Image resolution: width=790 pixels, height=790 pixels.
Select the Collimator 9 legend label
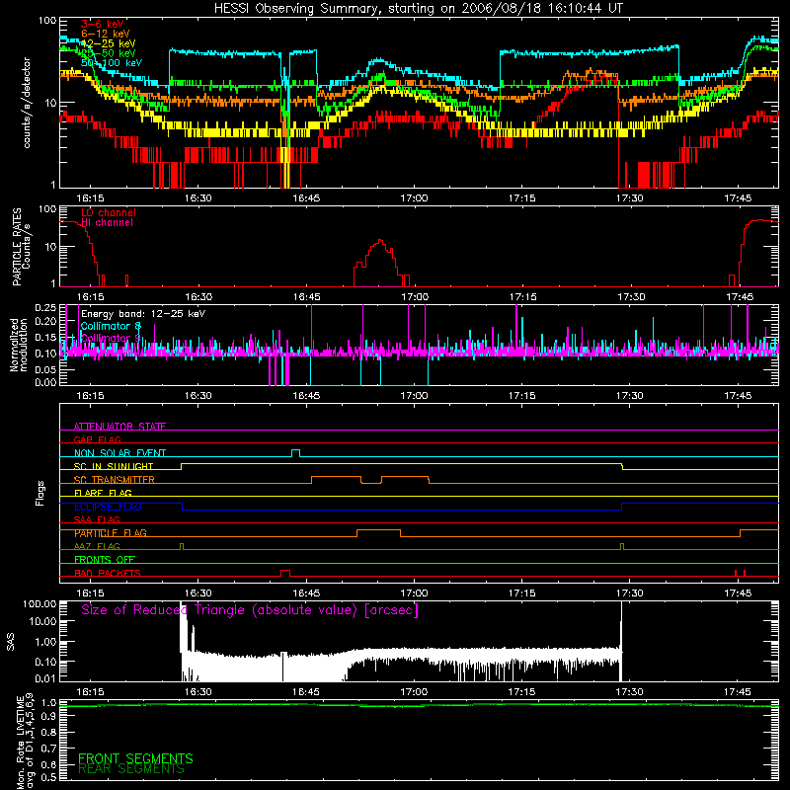coord(111,338)
